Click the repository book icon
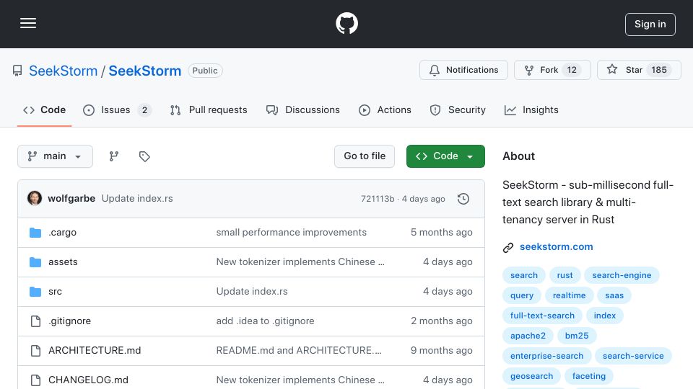Viewport: 693px width, 389px height. [x=17, y=71]
